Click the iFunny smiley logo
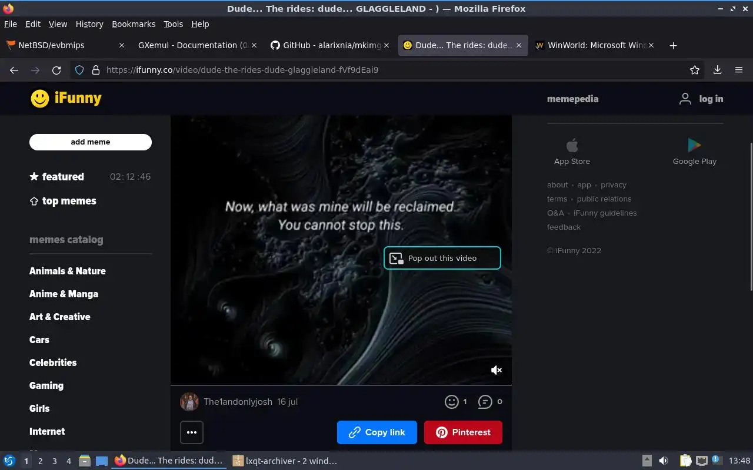 tap(40, 98)
